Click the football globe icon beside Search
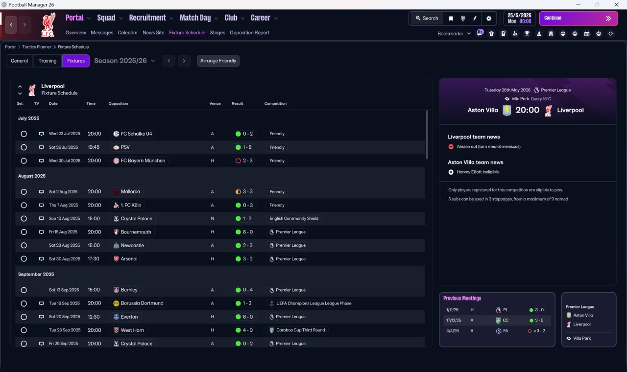The height and width of the screenshot is (372, 627). [463, 18]
